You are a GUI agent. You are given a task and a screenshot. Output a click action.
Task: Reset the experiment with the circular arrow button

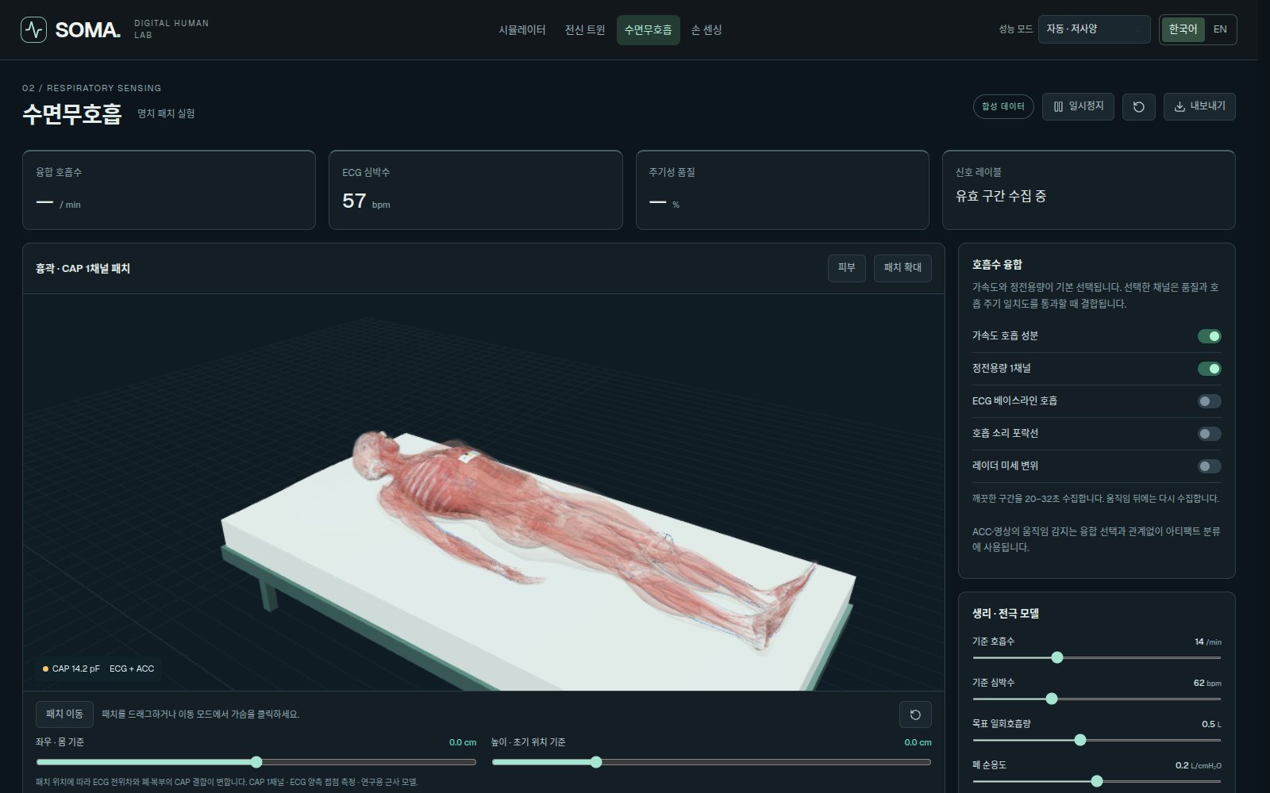point(1139,106)
